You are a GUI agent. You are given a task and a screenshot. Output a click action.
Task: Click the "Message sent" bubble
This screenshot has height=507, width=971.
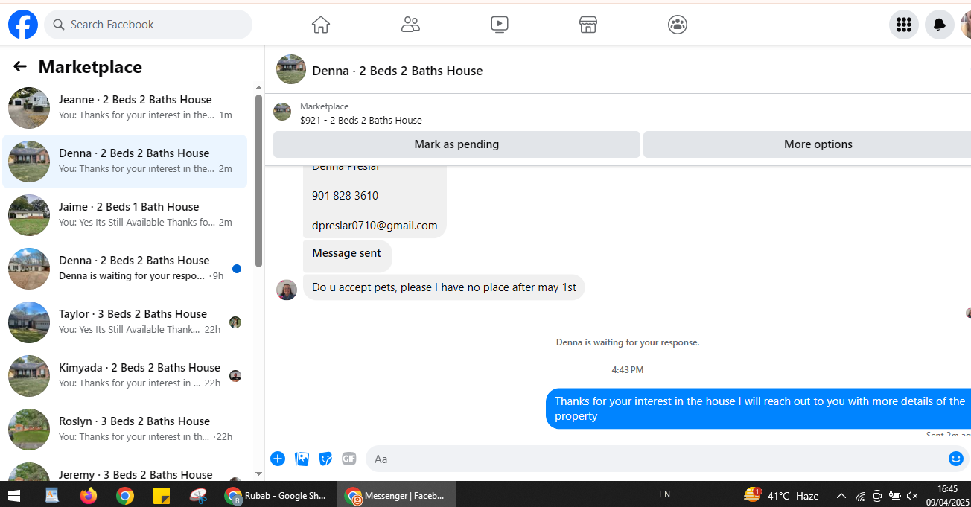(x=347, y=255)
